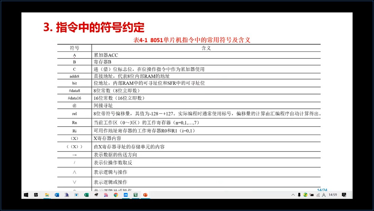Open the notification action center
Image resolution: width=374 pixels, height=211 pixels.
(344, 195)
